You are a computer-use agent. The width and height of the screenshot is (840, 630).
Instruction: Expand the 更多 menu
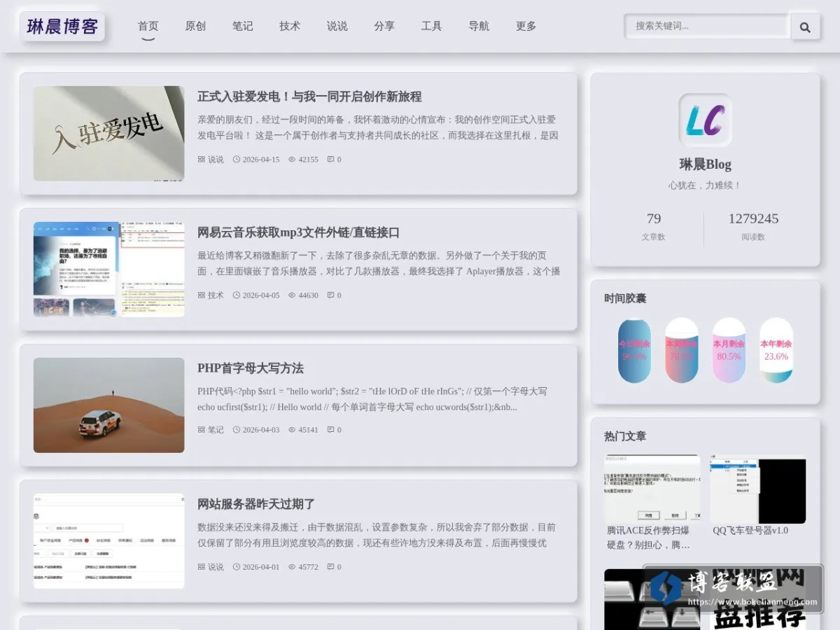click(x=526, y=26)
